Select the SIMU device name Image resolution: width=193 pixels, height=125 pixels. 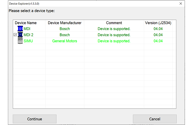pyautogui.click(x=28, y=41)
